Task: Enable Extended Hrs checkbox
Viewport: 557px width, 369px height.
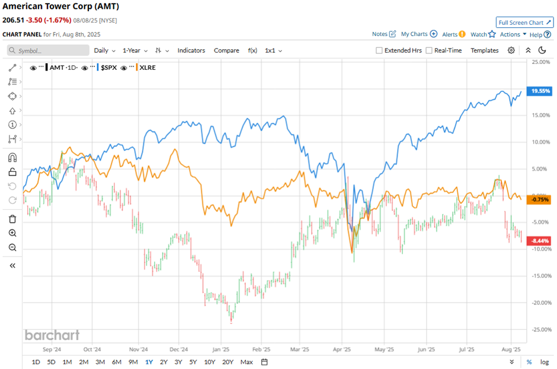Action: click(x=379, y=50)
